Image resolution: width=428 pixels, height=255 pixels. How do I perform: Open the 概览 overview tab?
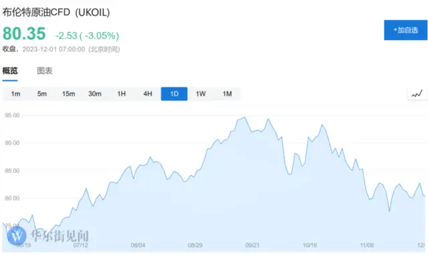point(10,71)
